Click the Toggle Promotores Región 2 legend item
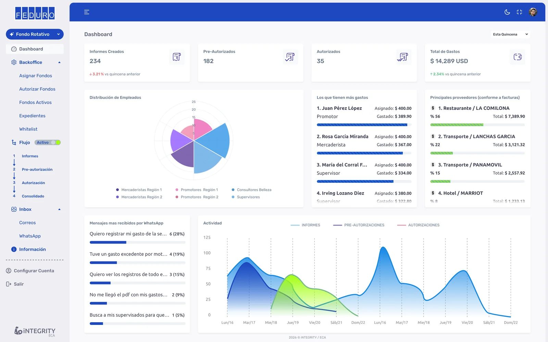The image size is (548, 342). coord(197,197)
